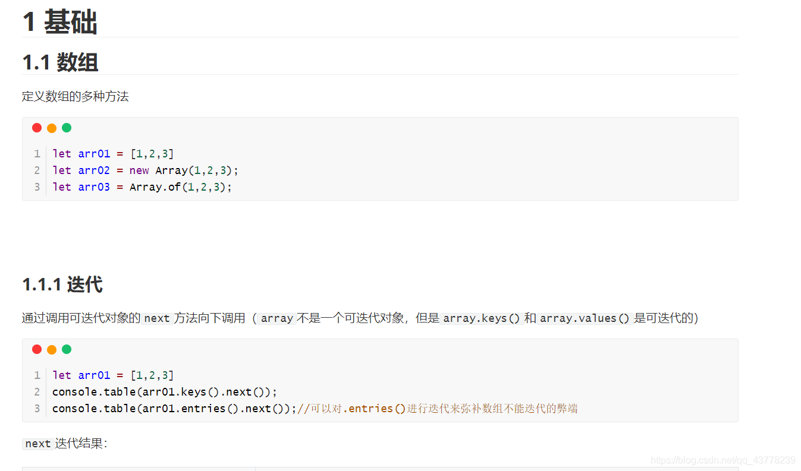Click the inline 'array.keys()' code tag

tap(482, 318)
